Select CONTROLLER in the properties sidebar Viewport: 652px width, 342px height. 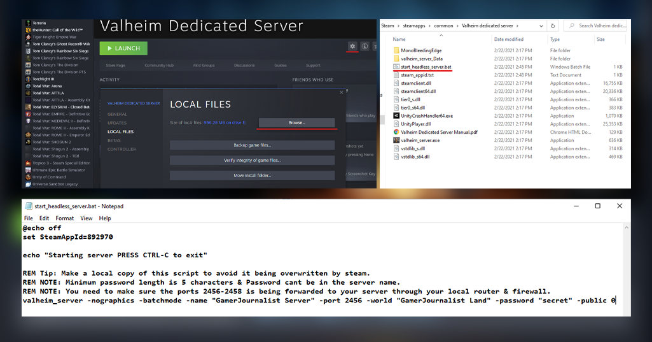pyautogui.click(x=121, y=149)
